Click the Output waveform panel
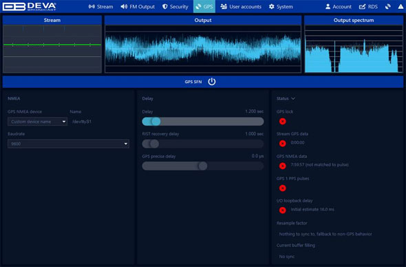The width and height of the screenshot is (406, 267). [203, 49]
